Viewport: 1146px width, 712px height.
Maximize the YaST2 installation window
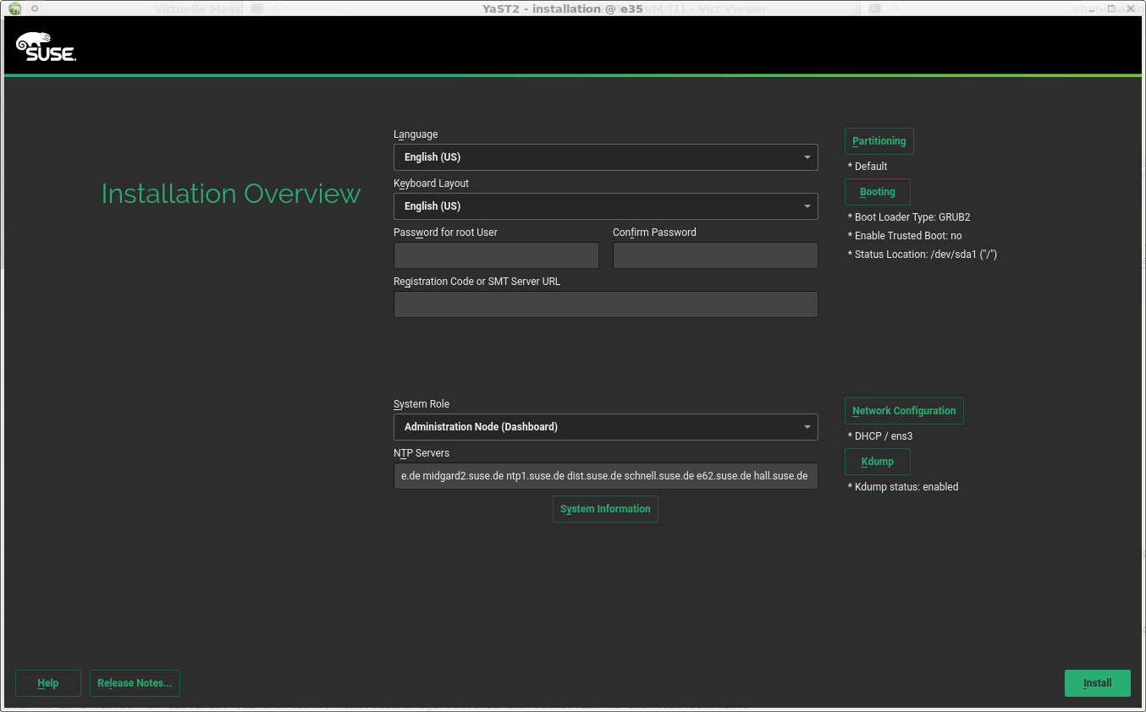coord(1111,8)
